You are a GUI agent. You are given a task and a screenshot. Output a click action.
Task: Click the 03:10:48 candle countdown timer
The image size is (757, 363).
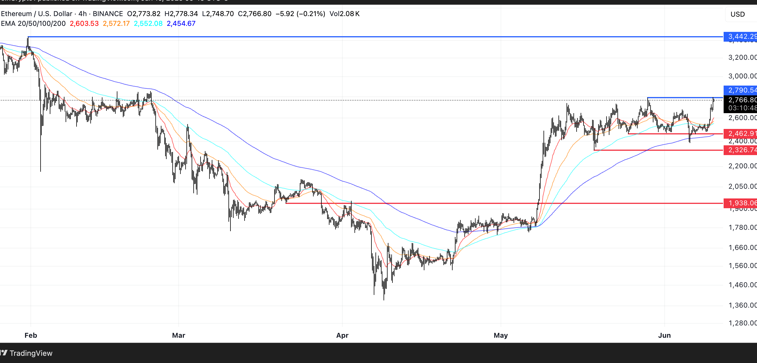(x=742, y=108)
